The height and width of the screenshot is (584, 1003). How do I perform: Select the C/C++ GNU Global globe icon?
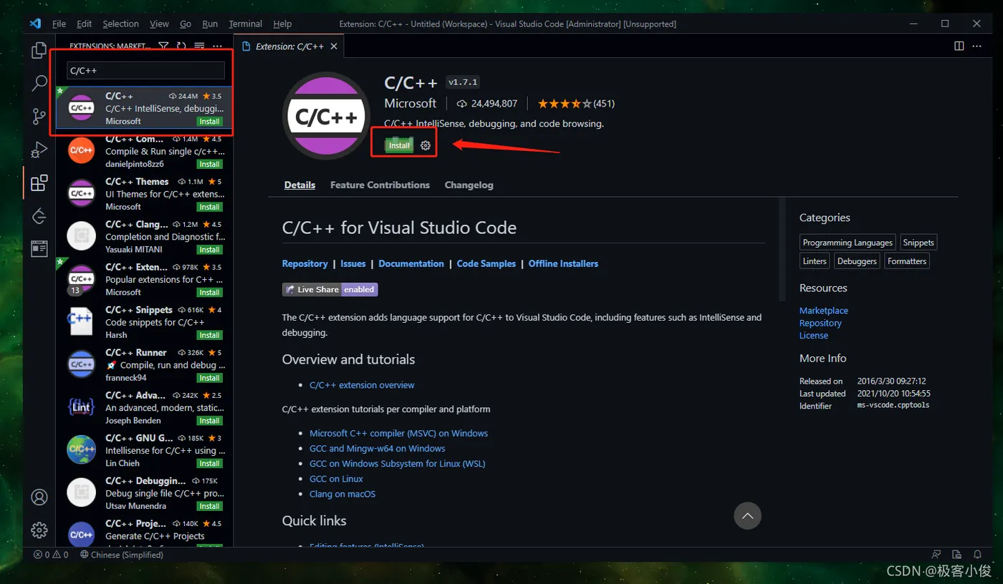coord(82,449)
